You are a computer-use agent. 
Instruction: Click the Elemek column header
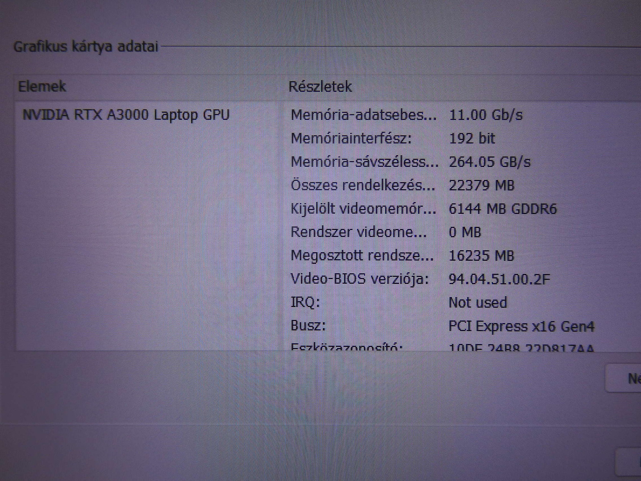[x=42, y=86]
